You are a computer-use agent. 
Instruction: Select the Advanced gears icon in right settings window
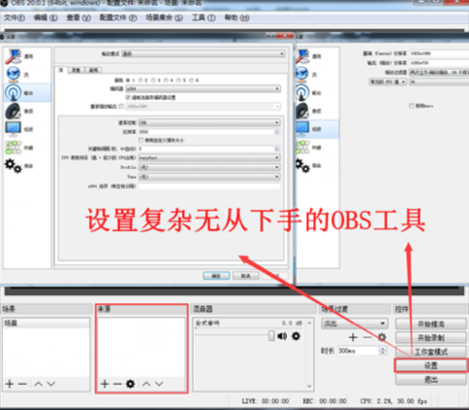coord(302,165)
